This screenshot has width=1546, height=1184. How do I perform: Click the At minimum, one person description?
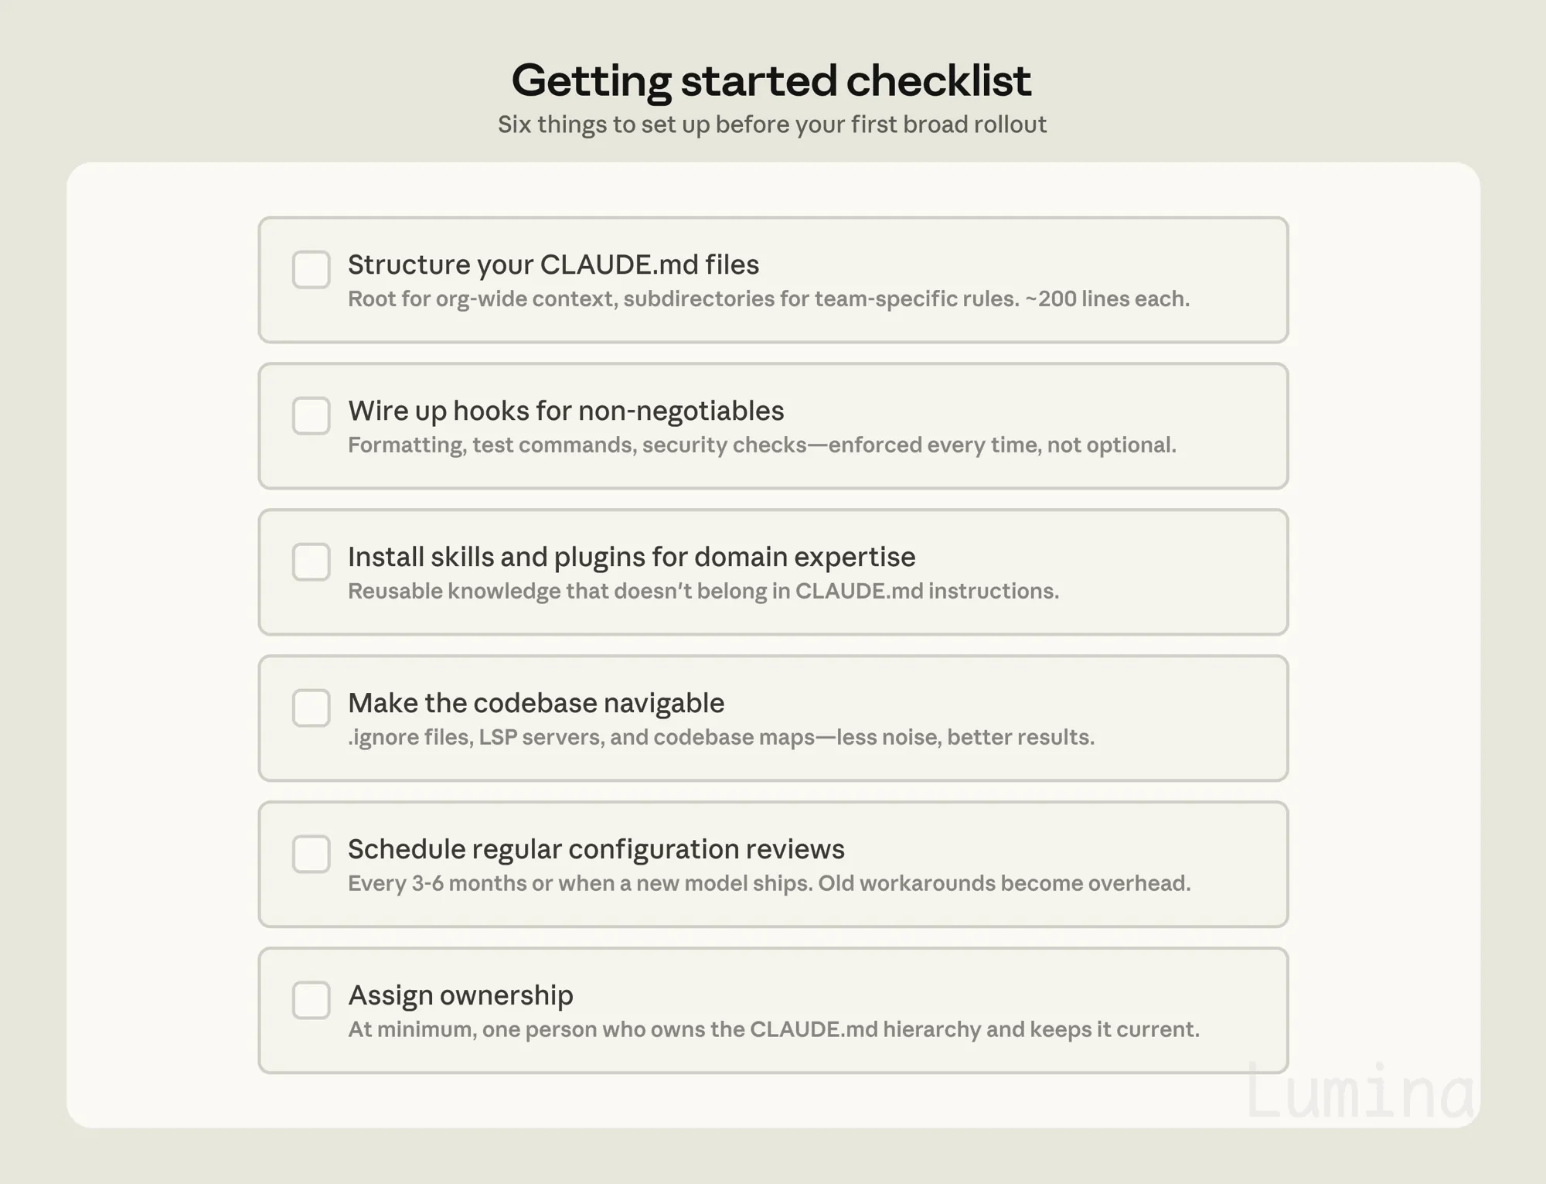(x=774, y=1029)
